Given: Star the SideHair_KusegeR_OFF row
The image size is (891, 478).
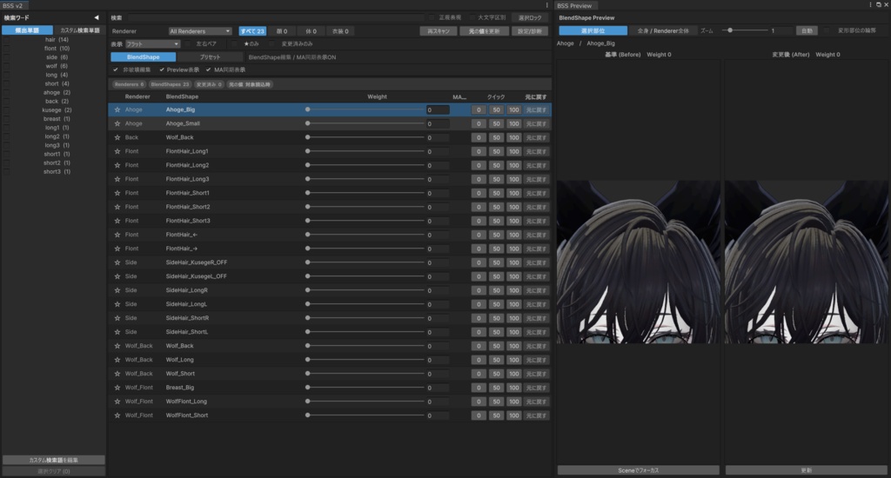Looking at the screenshot, I should pos(117,262).
